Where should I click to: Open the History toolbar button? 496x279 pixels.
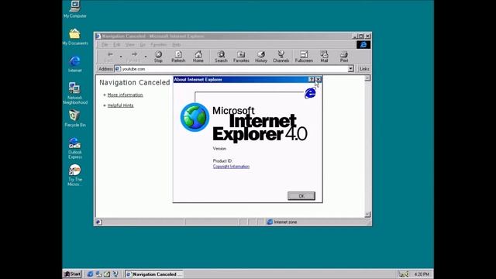coord(261,57)
